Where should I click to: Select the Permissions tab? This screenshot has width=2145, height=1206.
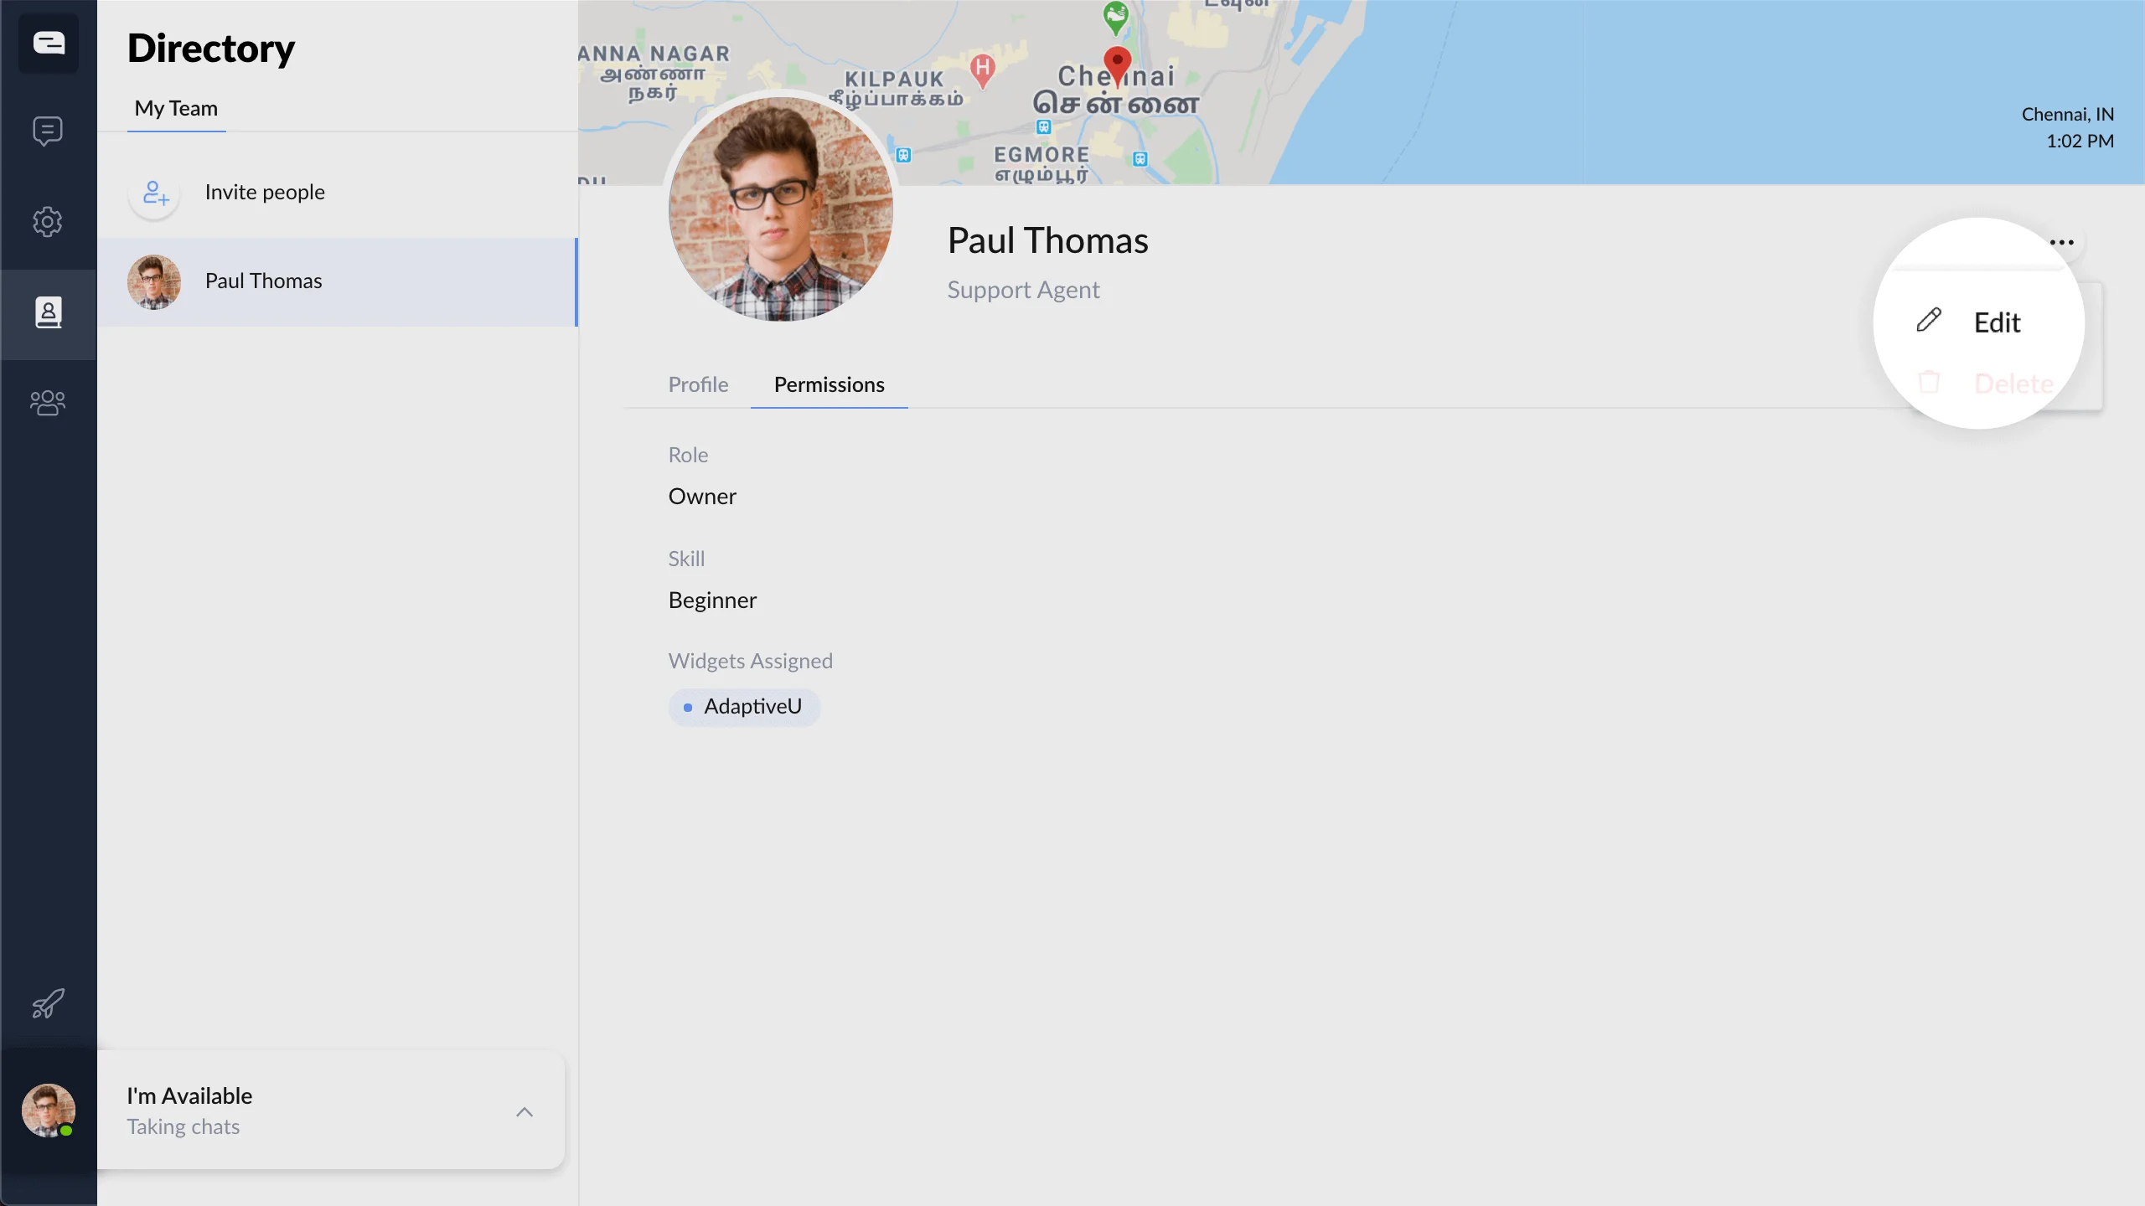click(x=829, y=384)
